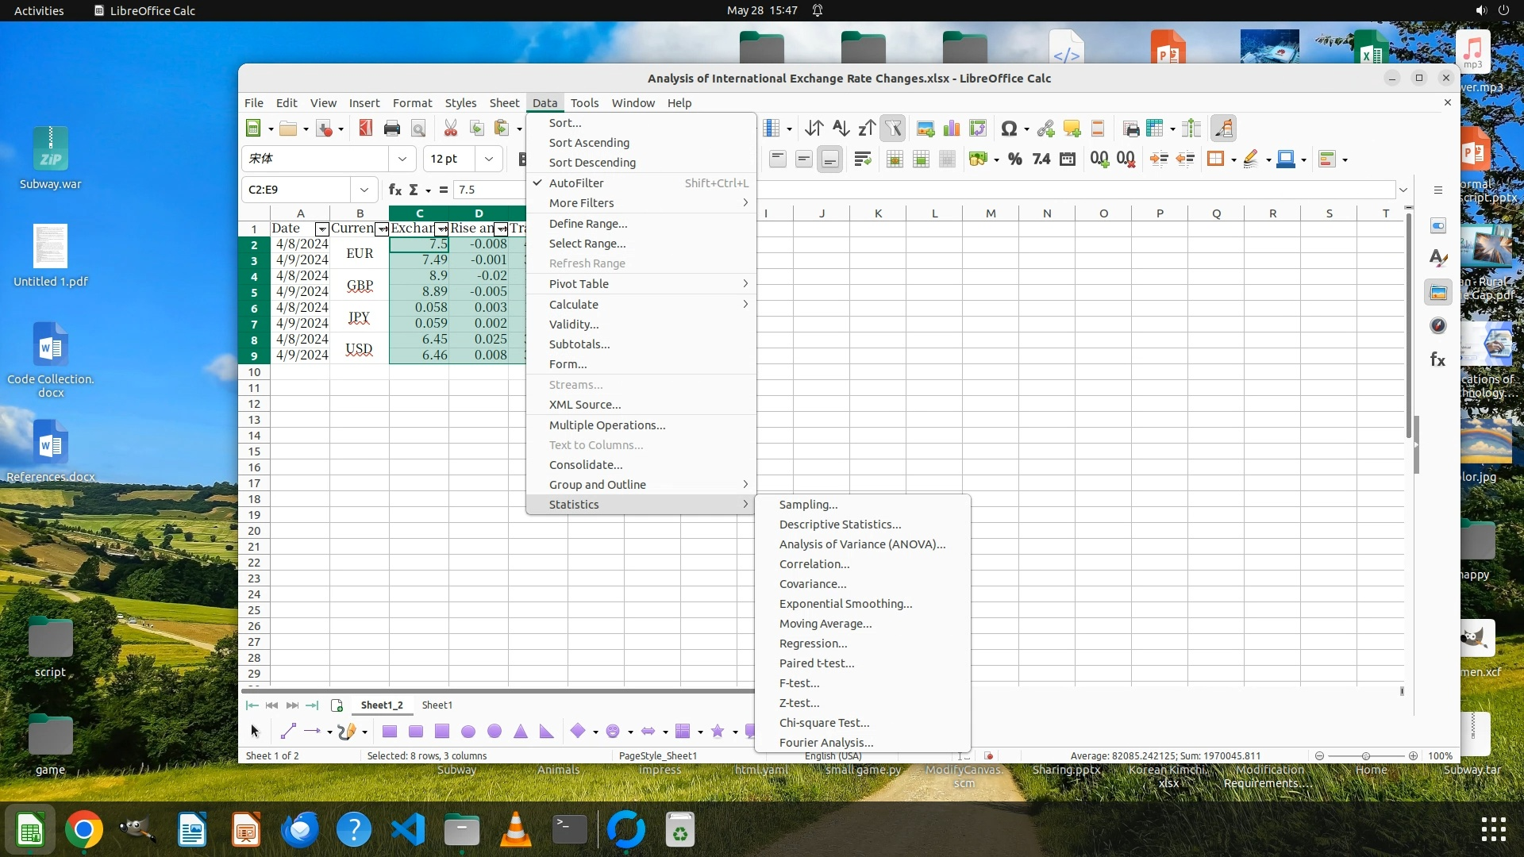Click the Add Decimal Place icon
The width and height of the screenshot is (1524, 857).
click(x=1099, y=159)
